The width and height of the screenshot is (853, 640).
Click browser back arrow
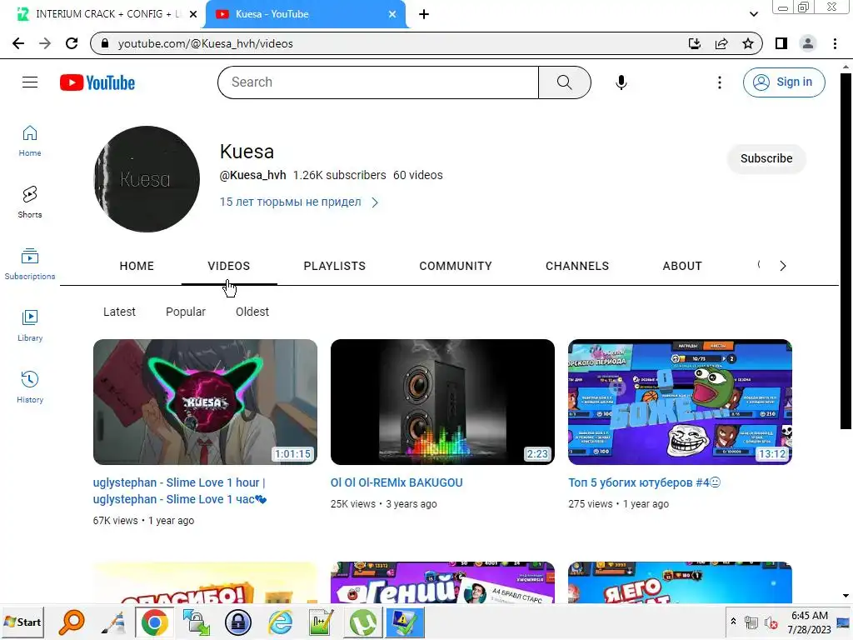[18, 43]
